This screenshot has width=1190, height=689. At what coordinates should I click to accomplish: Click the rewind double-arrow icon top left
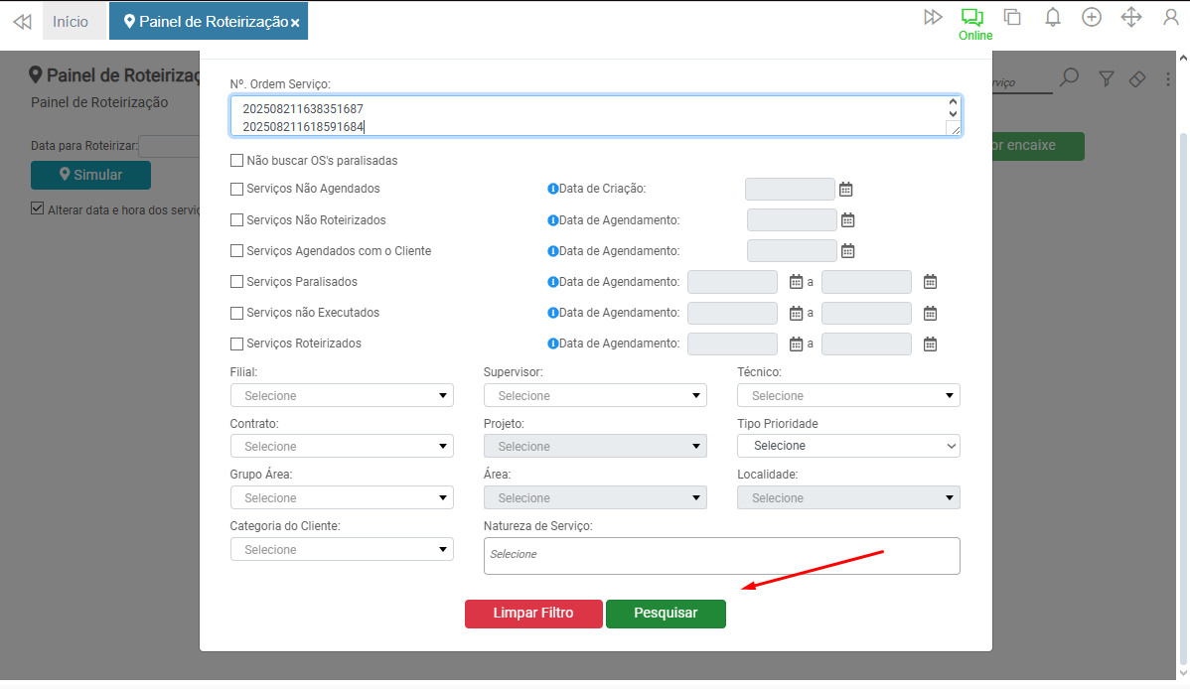[x=22, y=21]
